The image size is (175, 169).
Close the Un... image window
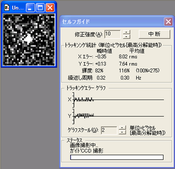click(x=50, y=7)
